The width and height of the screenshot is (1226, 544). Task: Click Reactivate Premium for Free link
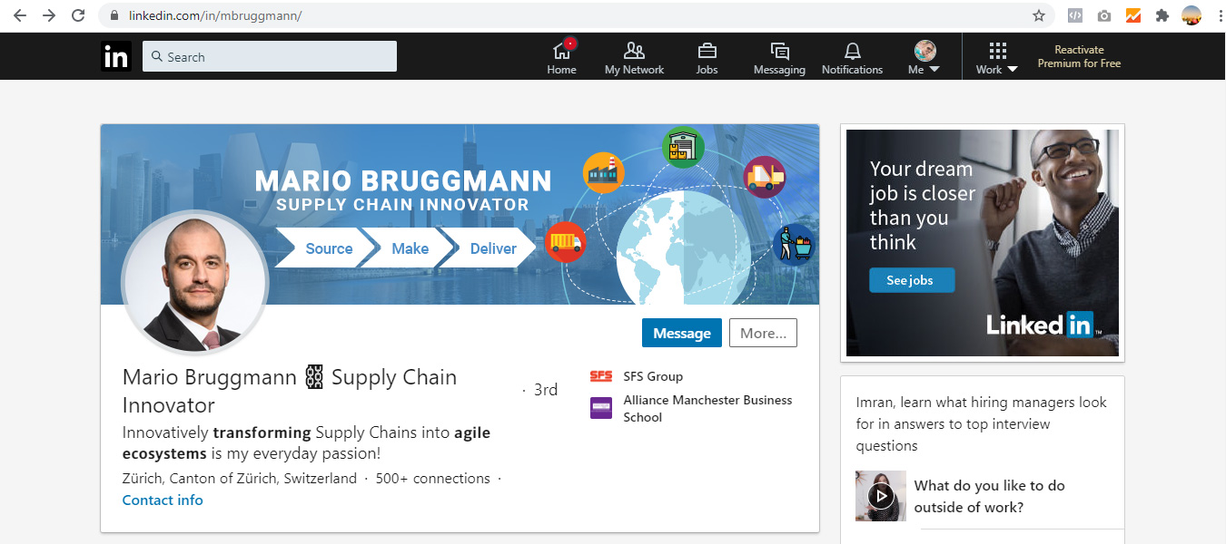click(x=1079, y=56)
